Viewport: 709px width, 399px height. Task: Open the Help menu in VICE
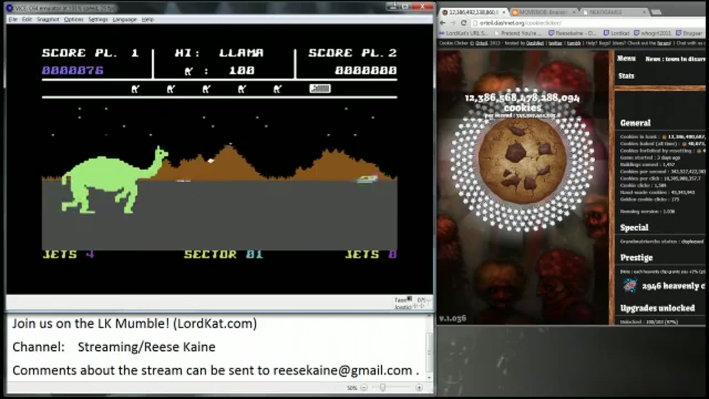tap(147, 19)
